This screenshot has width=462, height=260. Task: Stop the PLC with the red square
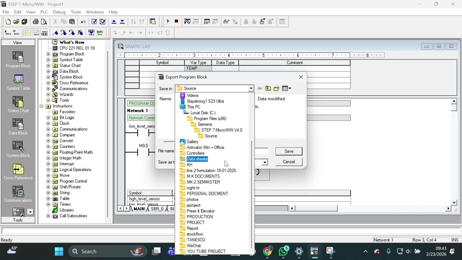coord(176,22)
